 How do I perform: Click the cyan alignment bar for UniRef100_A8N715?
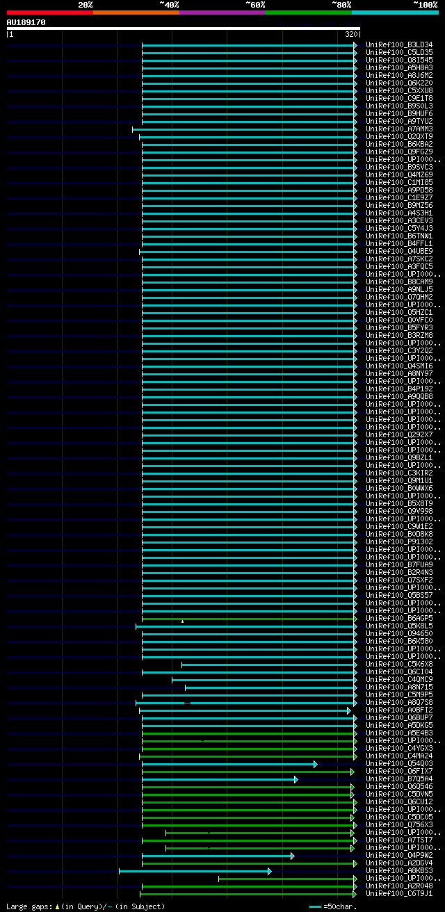(x=270, y=687)
